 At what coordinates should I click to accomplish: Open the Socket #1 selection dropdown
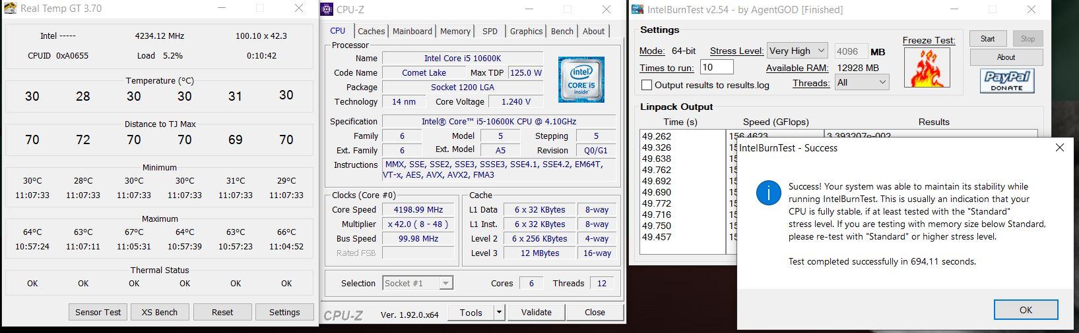pos(418,283)
